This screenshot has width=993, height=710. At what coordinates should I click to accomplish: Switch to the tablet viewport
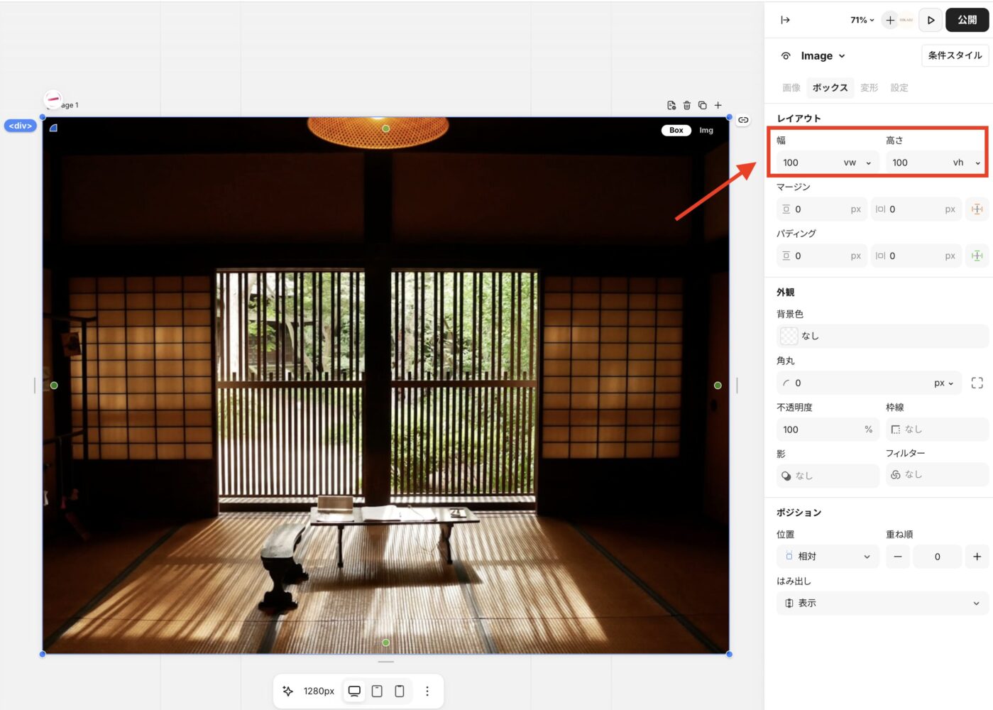tap(377, 691)
